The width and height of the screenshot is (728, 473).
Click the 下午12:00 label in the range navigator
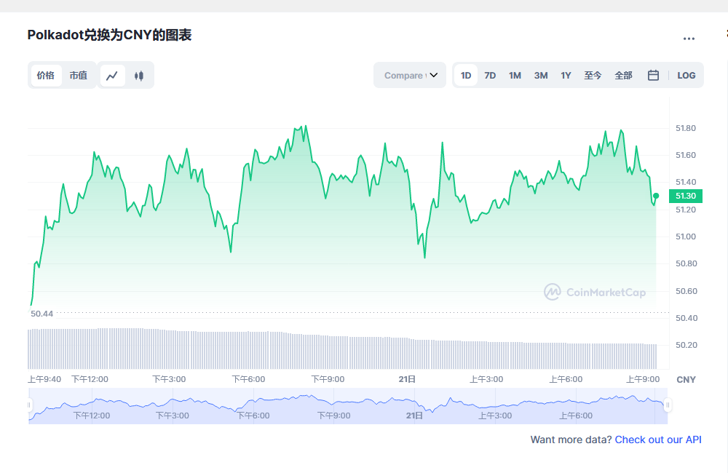(92, 416)
